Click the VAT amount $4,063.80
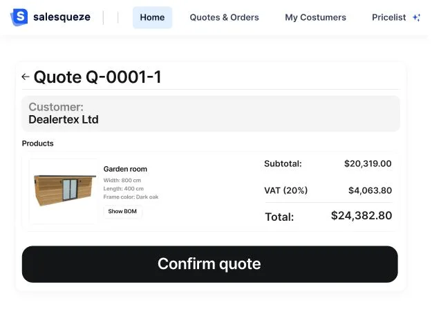Image resolution: width=441 pixels, height=318 pixels. (x=369, y=190)
